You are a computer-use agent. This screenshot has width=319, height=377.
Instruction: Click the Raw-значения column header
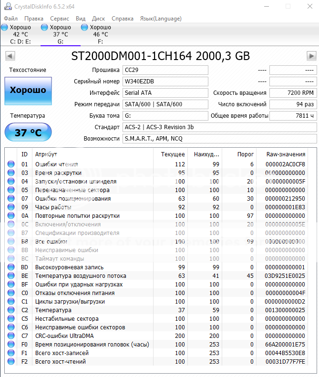click(286, 154)
